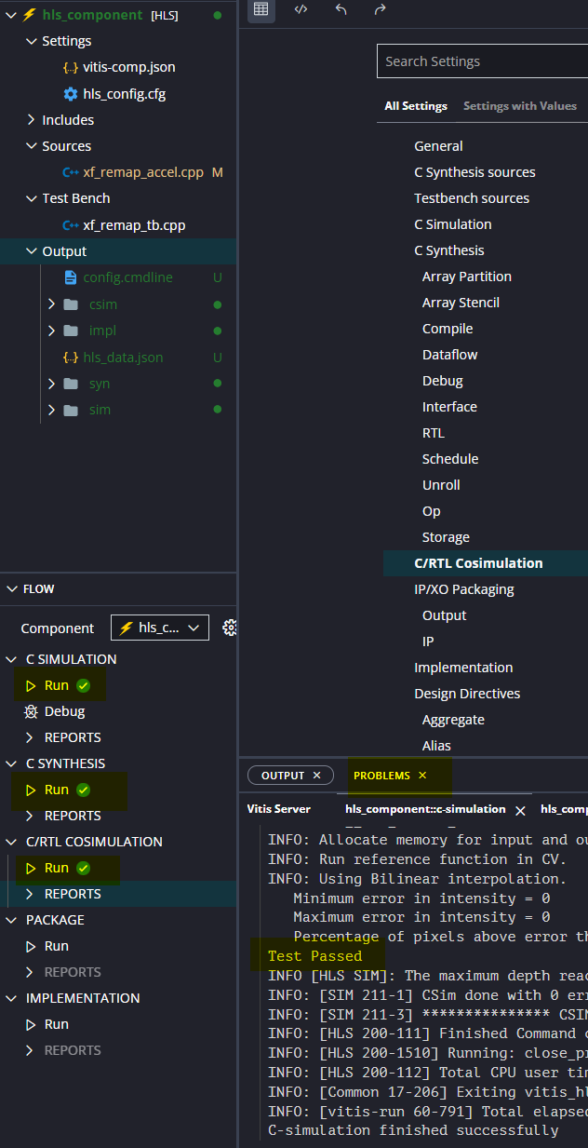This screenshot has width=588, height=1148.
Task: Expand REPORTS under C/RTL Cosimulation
Action: [x=31, y=894]
